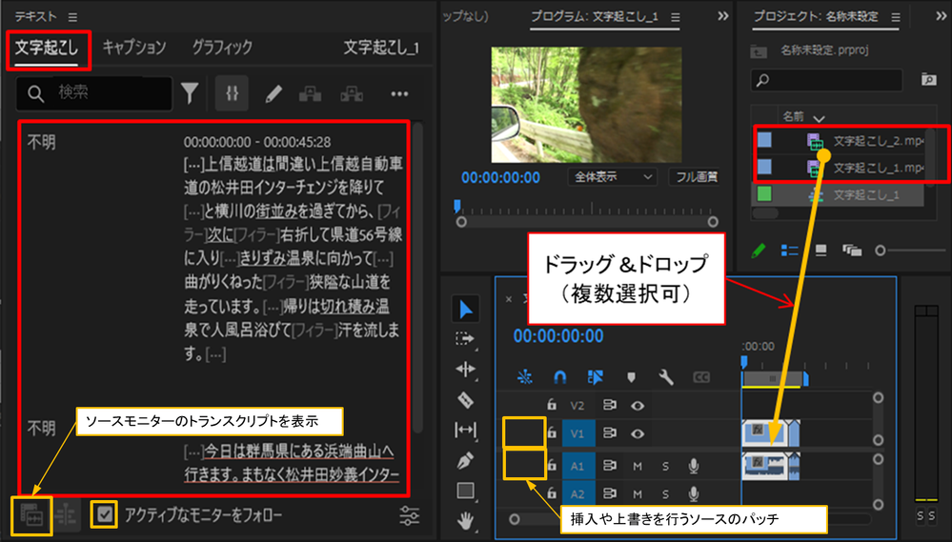
Task: Select the Razor tool
Action: pyautogui.click(x=465, y=399)
